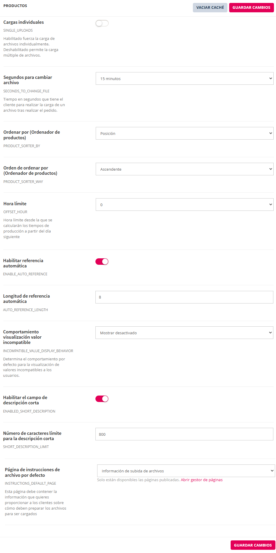Turn off short description field toggle

tap(102, 399)
